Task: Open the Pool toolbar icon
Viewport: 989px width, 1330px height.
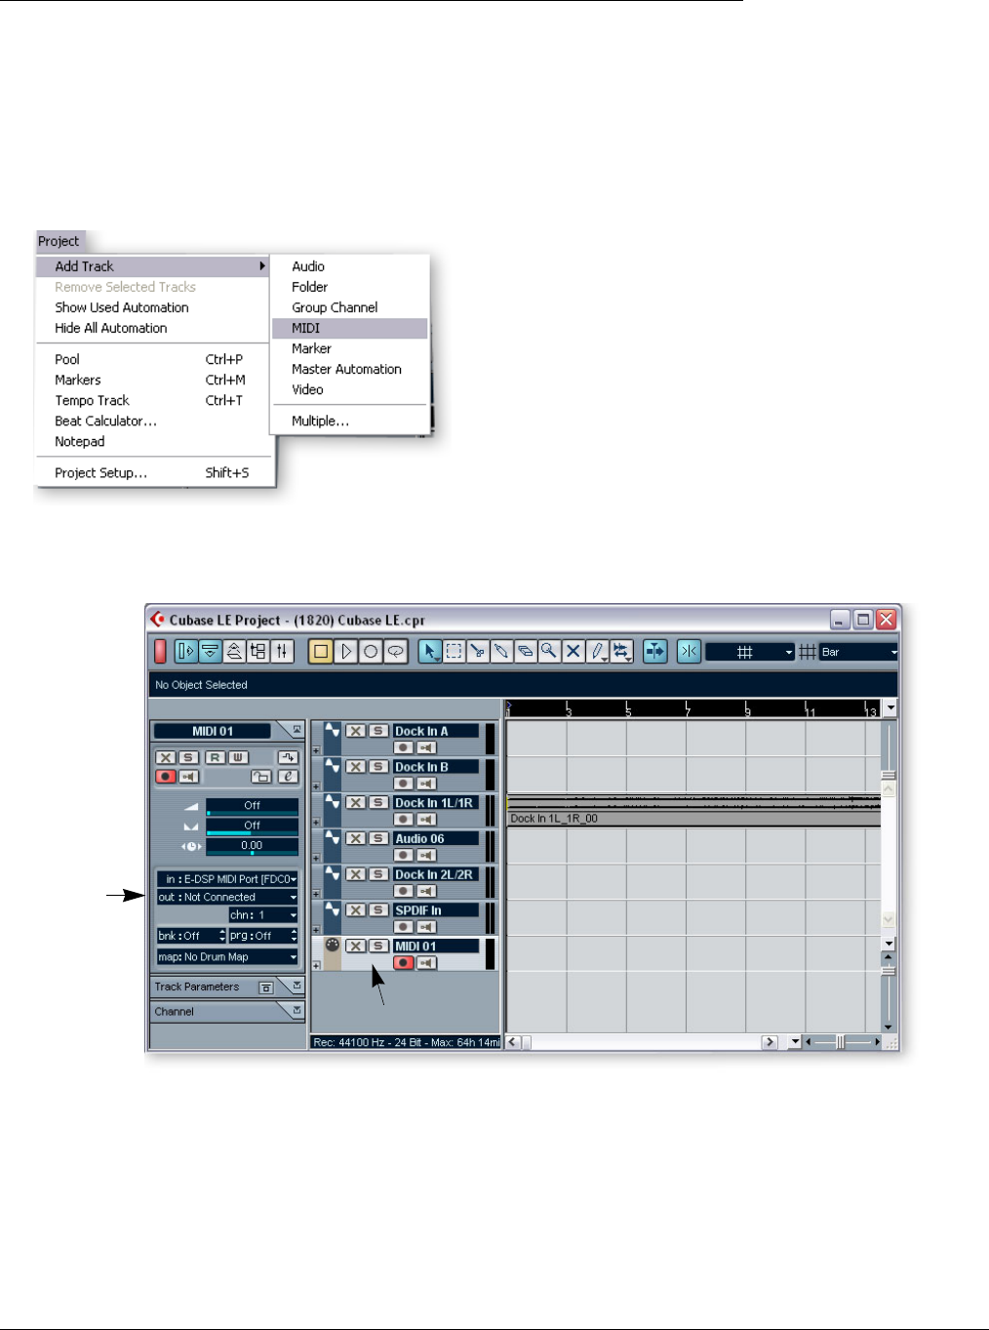Action: (x=257, y=652)
